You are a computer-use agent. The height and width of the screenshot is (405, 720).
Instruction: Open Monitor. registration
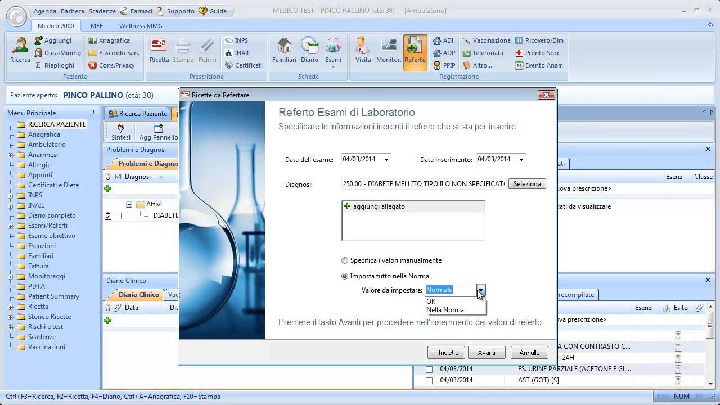389,51
